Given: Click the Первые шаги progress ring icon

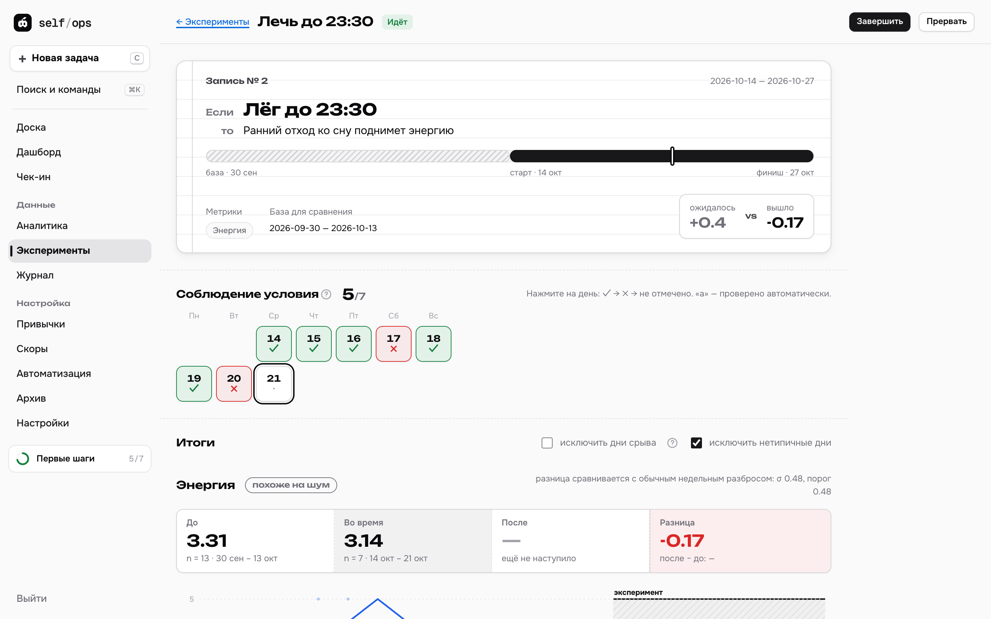Looking at the screenshot, I should pos(23,458).
